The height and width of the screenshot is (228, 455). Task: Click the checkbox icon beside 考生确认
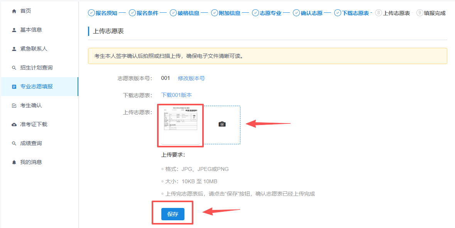click(x=14, y=106)
